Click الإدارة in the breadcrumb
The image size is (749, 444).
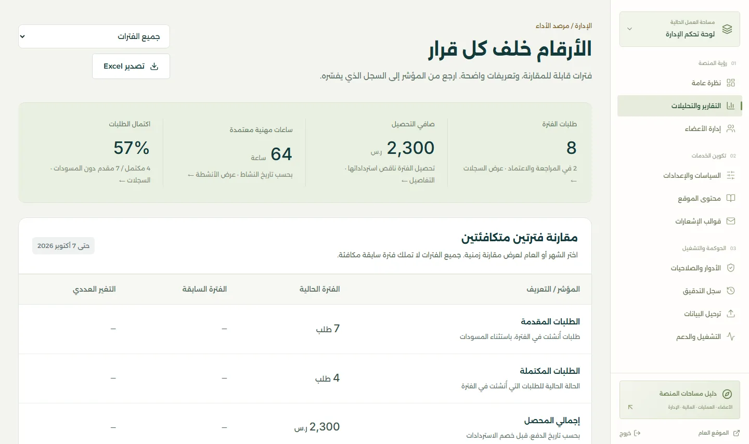pos(584,25)
